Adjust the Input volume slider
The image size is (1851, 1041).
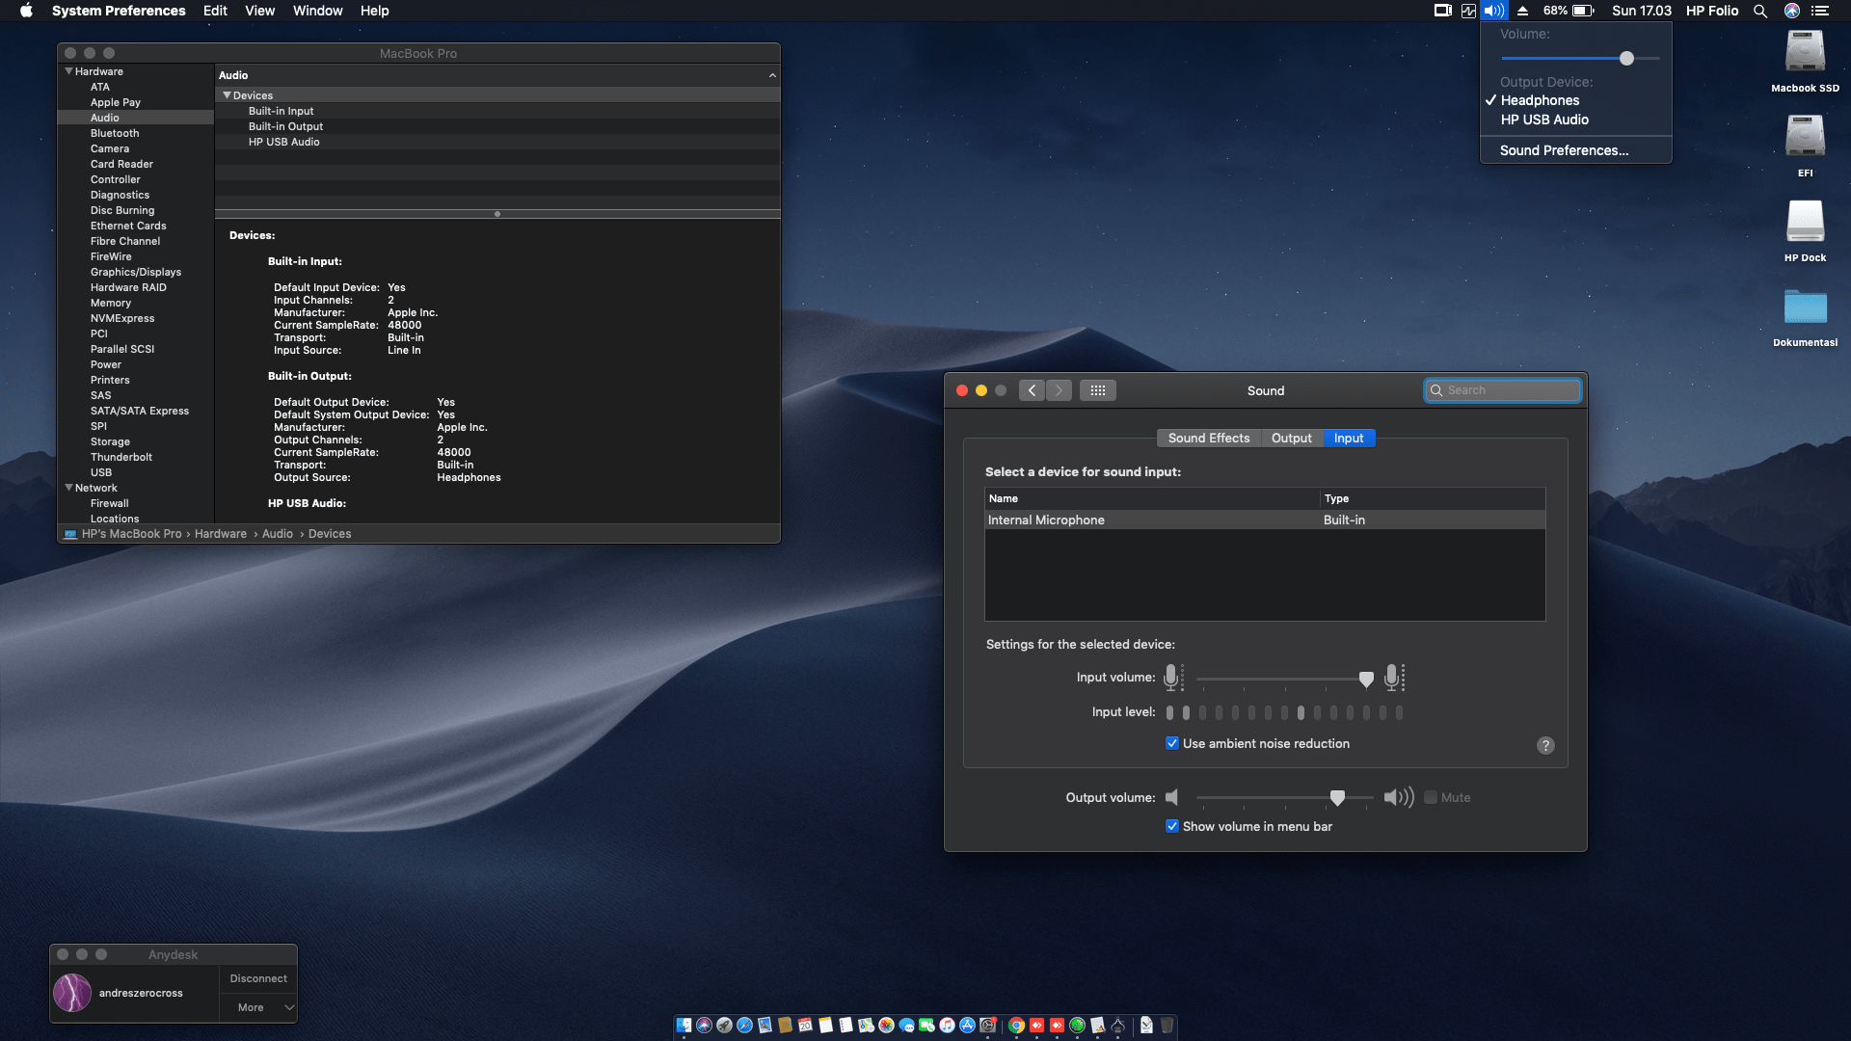click(1285, 679)
